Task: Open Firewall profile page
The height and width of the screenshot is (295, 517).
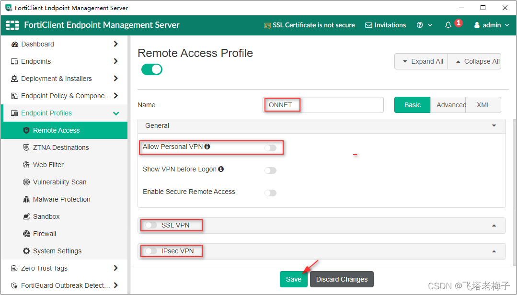Action: click(x=64, y=234)
